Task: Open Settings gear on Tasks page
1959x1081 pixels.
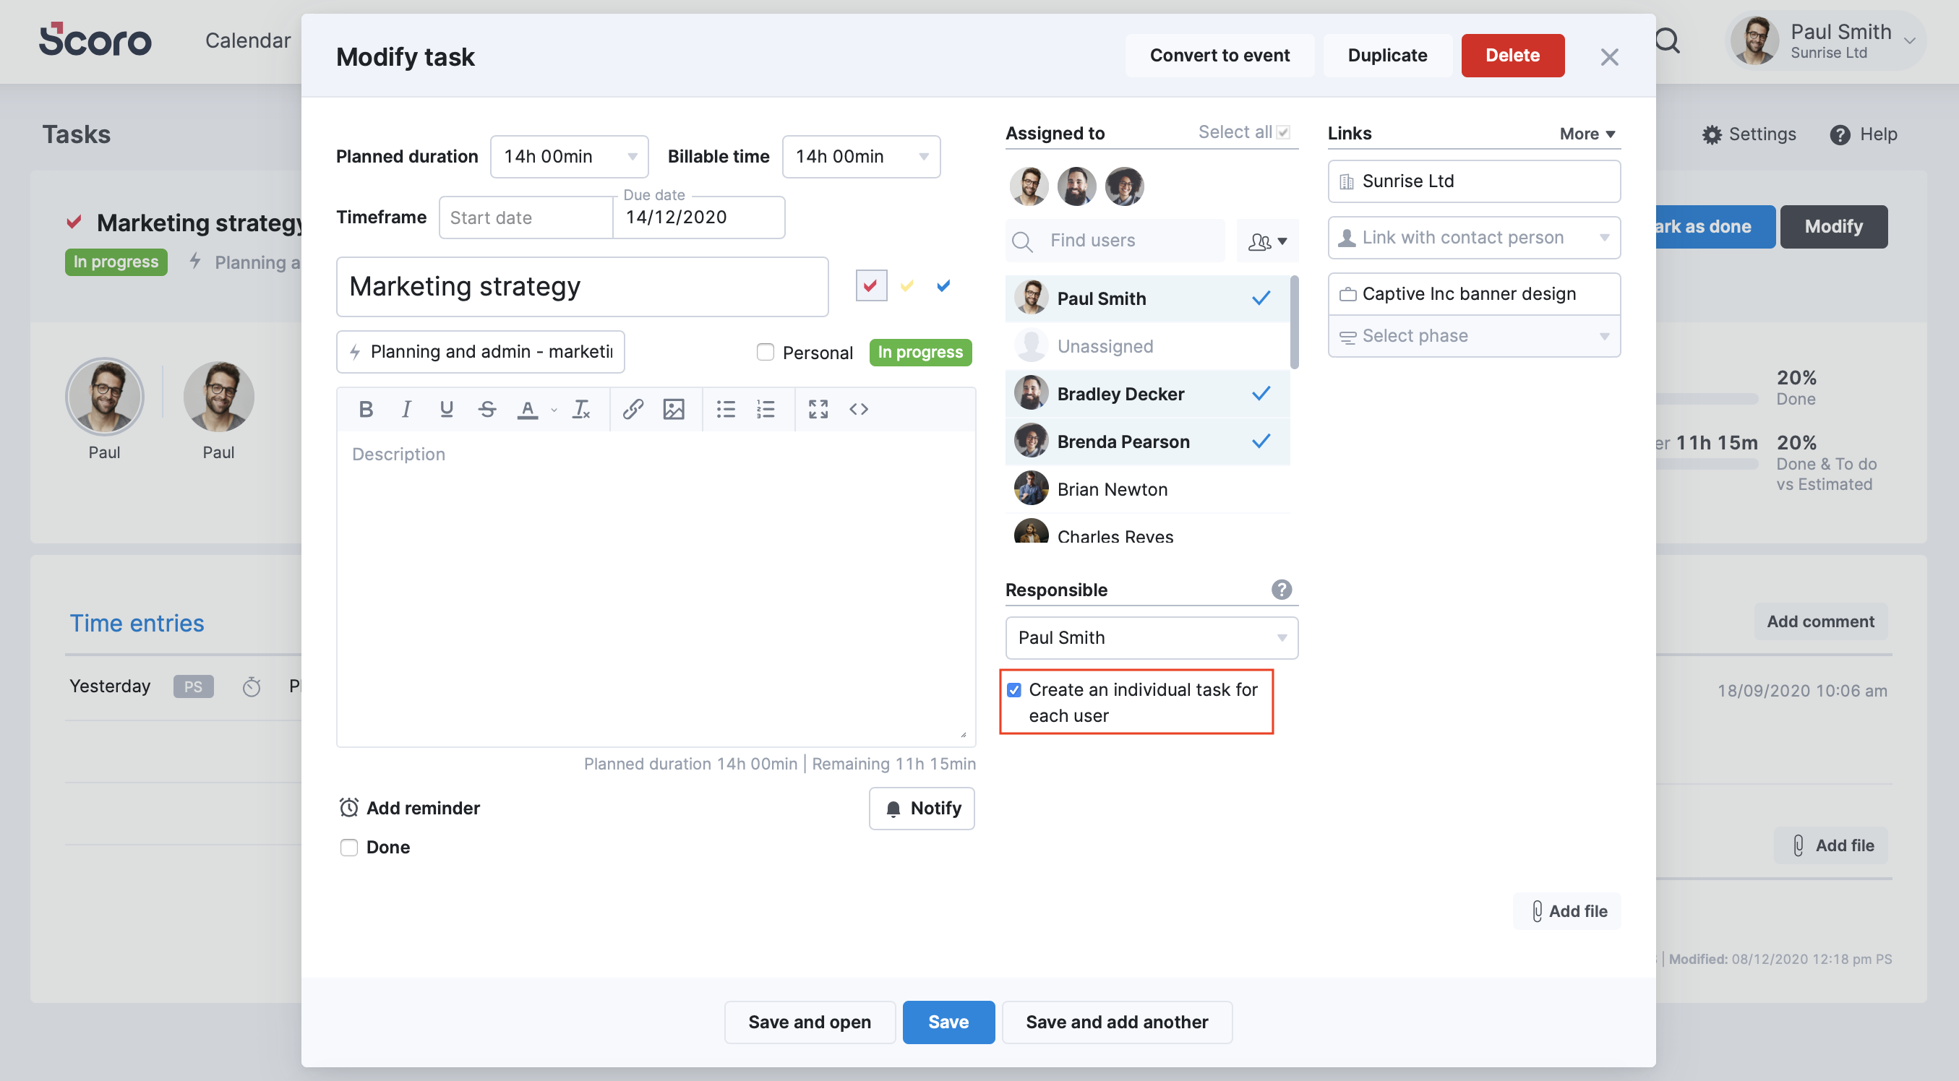Action: pos(1711,134)
